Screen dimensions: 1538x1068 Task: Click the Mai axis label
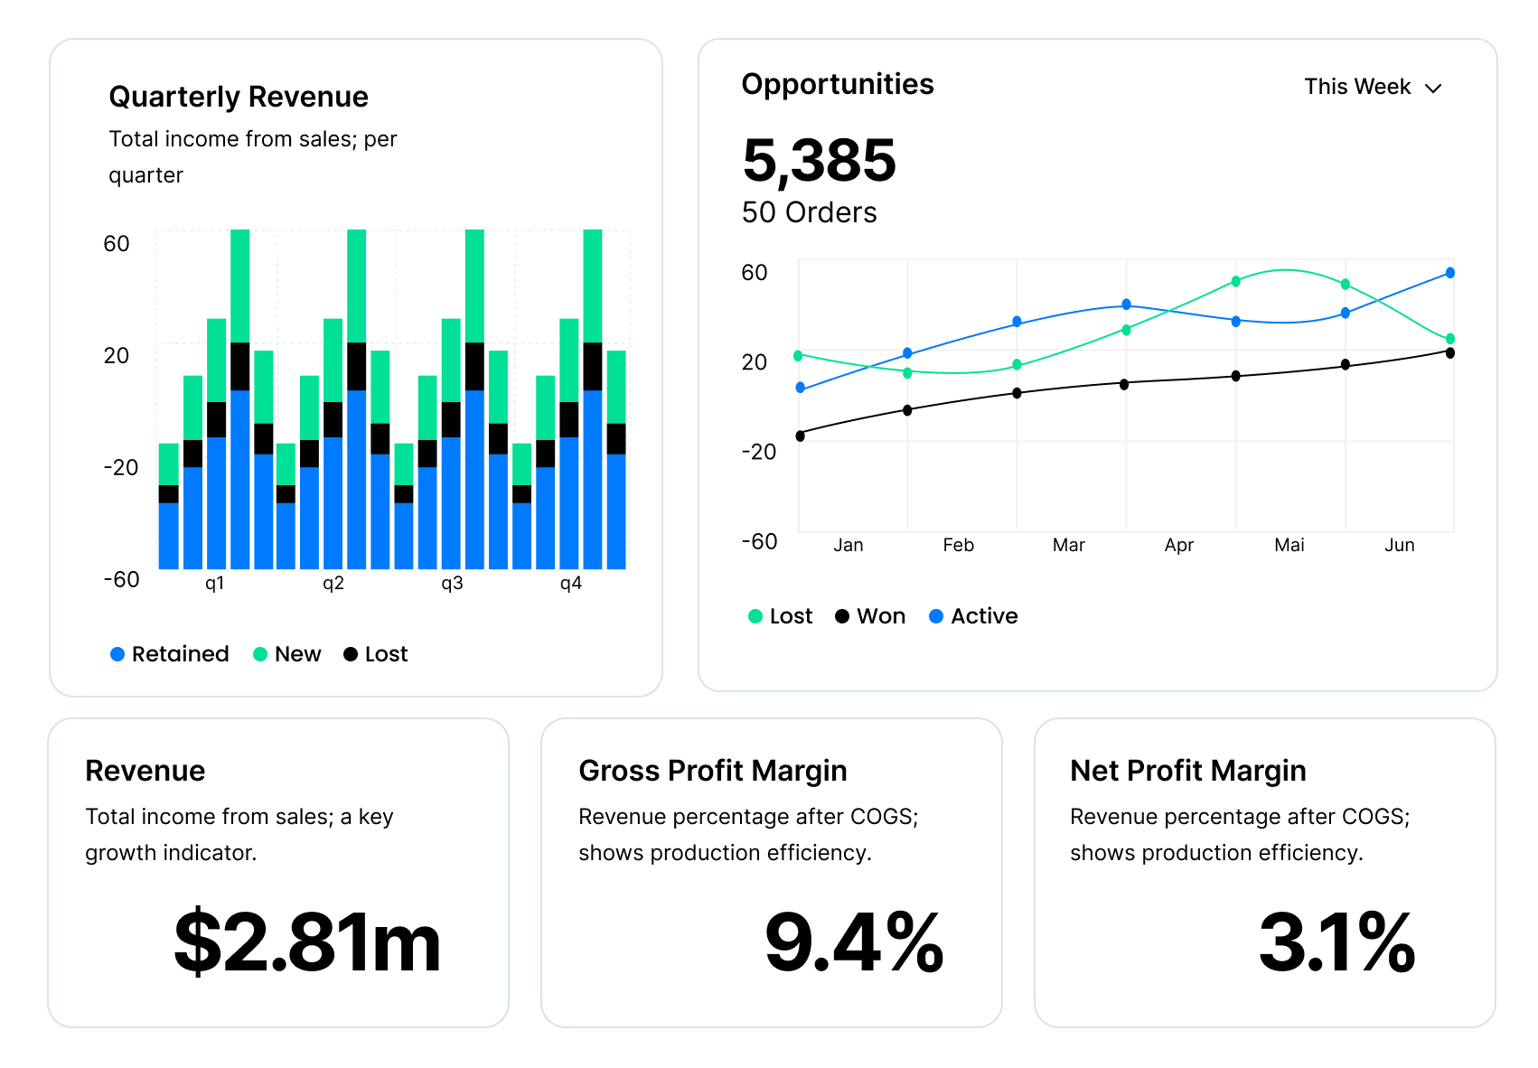click(1289, 545)
